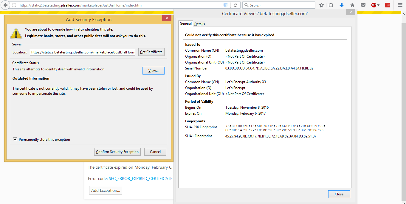The image size is (406, 204).
Task: Click the SHA-256 Fingerprint value
Action: (x=275, y=128)
